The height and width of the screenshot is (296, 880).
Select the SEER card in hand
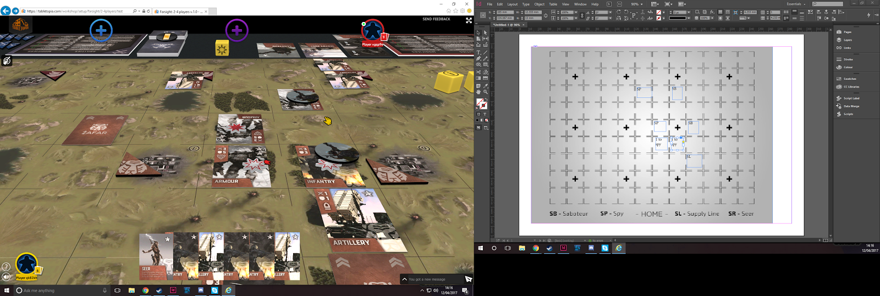click(x=156, y=256)
